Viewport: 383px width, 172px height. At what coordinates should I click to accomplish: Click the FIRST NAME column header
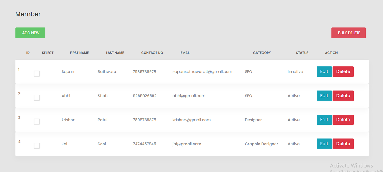[x=79, y=53]
